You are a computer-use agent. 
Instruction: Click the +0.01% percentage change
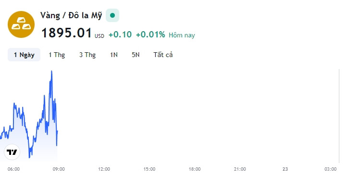150,35
